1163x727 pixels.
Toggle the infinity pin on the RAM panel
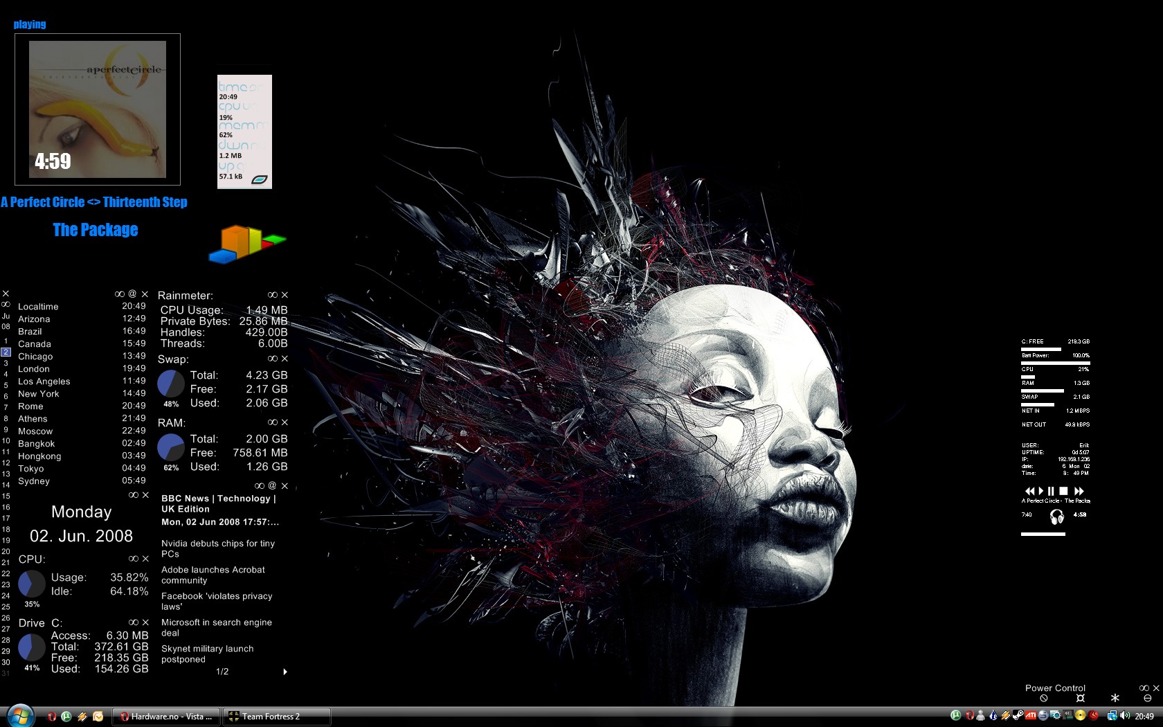[x=273, y=422]
